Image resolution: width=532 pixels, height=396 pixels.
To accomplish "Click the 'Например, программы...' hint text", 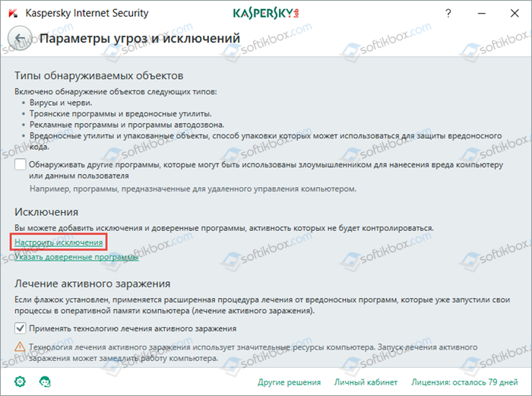I will (193, 188).
